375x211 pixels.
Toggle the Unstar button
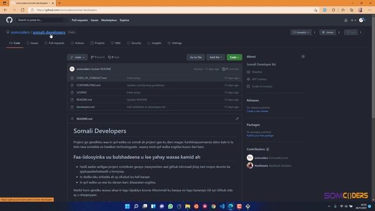(x=328, y=32)
